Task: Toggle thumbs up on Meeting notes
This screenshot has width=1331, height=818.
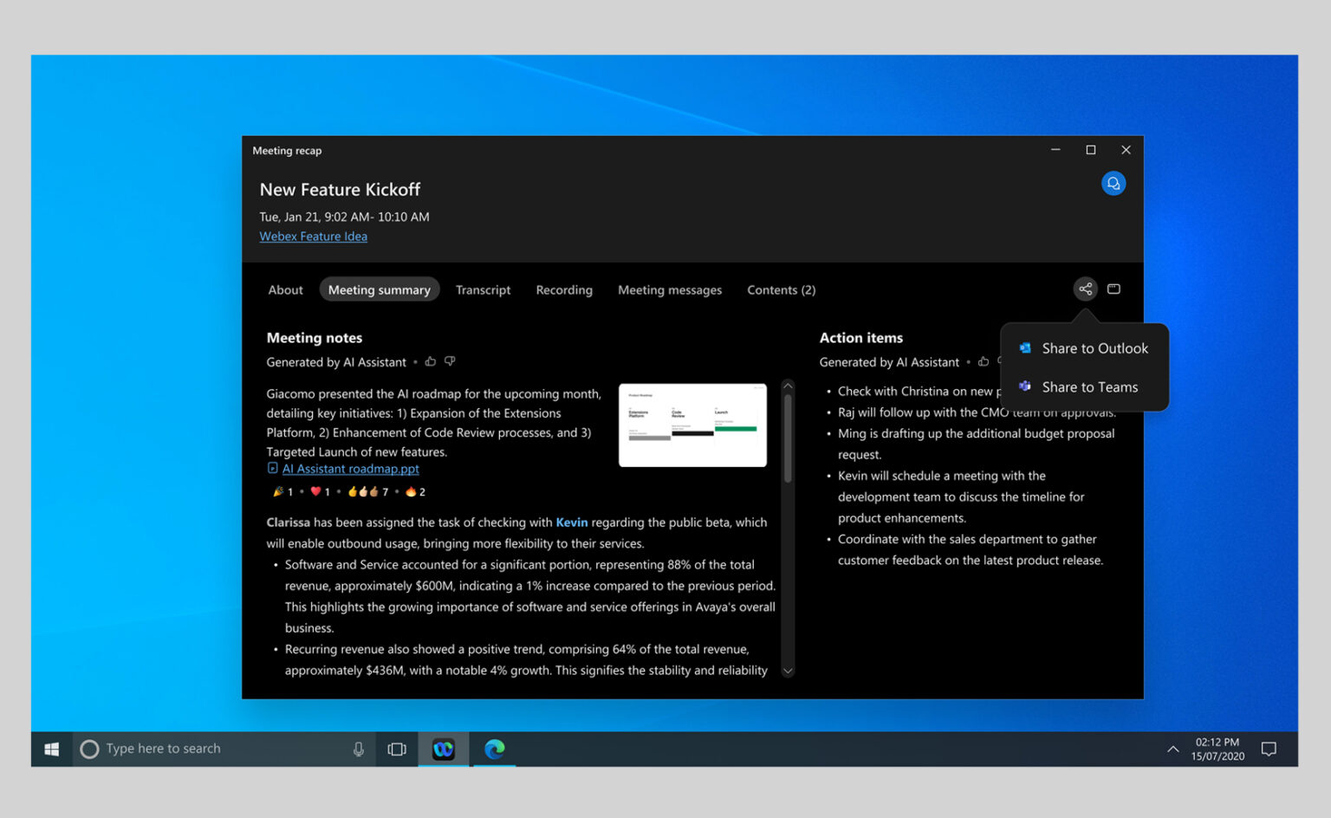Action: tap(431, 361)
